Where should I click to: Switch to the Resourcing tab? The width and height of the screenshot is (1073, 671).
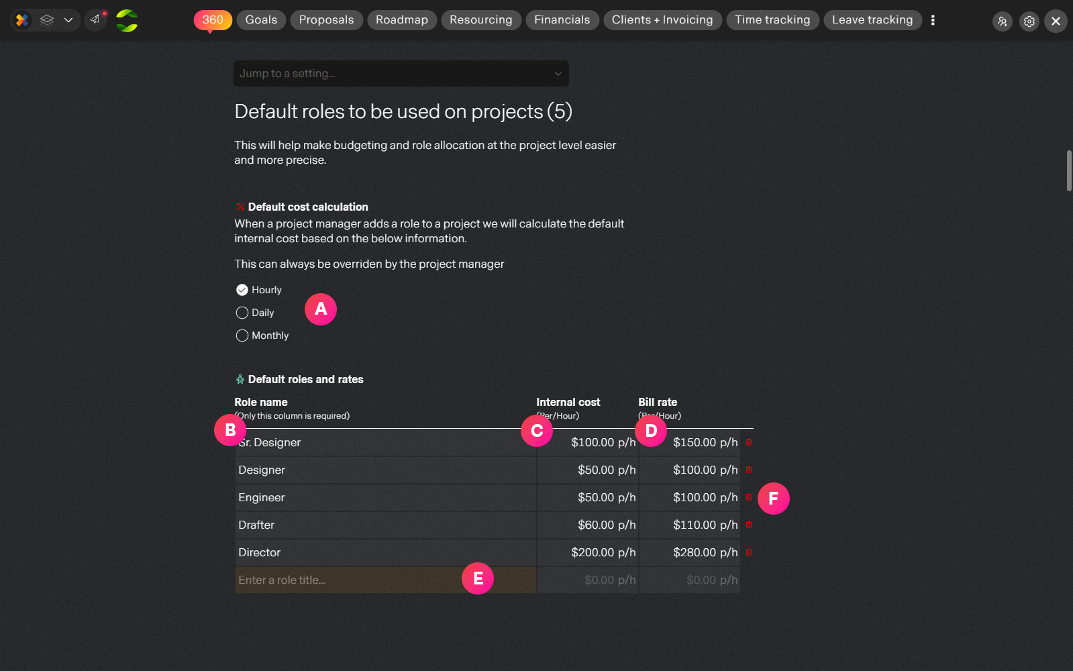click(480, 20)
